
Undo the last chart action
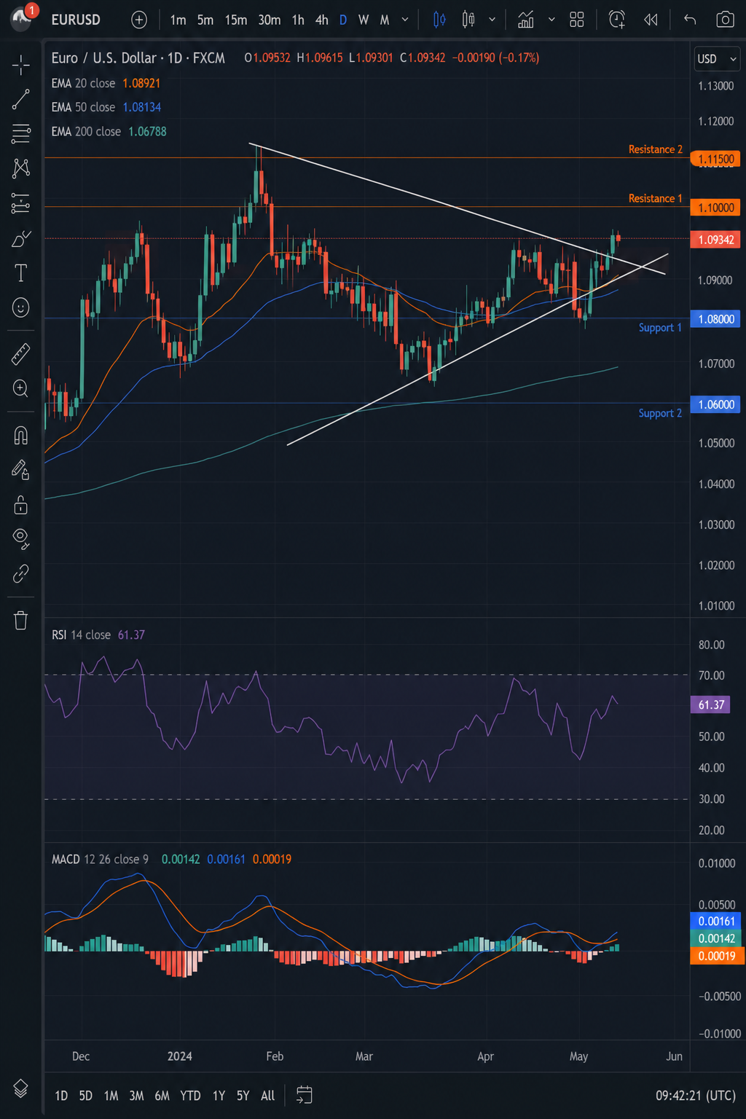(690, 20)
